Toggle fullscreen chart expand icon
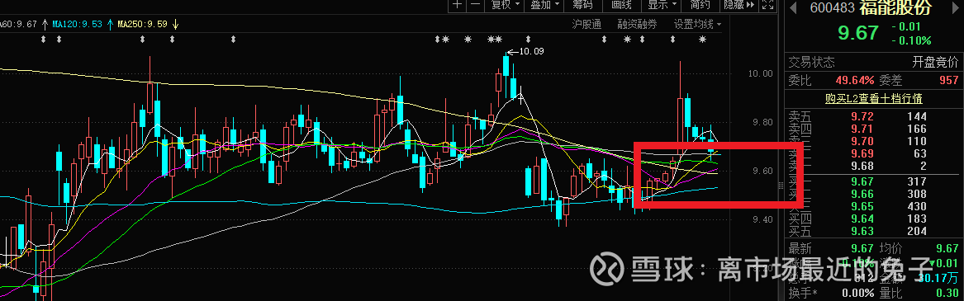The width and height of the screenshot is (964, 301). click(x=768, y=5)
